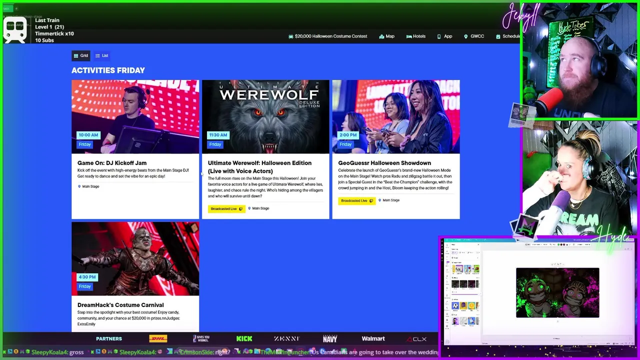
Task: Click the train icon in Last Train overlay
Action: (15, 31)
